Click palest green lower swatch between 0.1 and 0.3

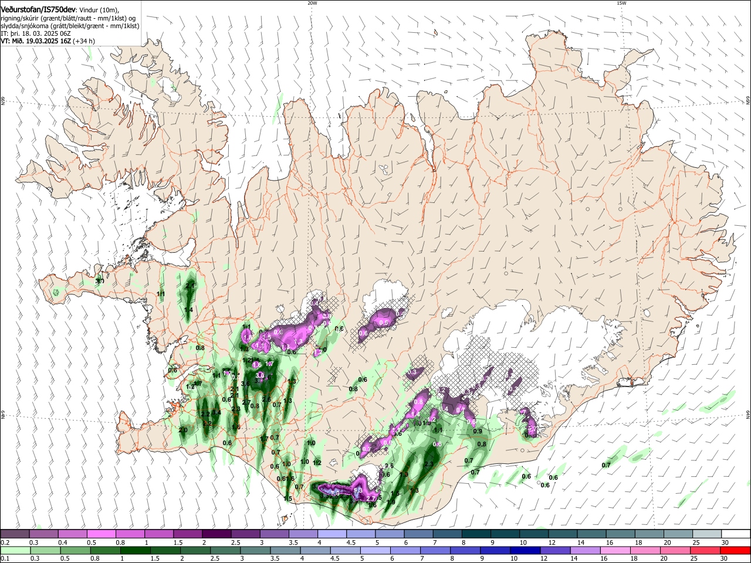pos(15,551)
